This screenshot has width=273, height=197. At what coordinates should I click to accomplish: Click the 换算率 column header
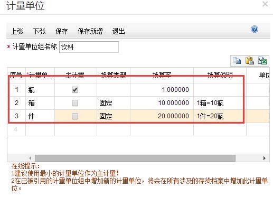tap(162, 75)
